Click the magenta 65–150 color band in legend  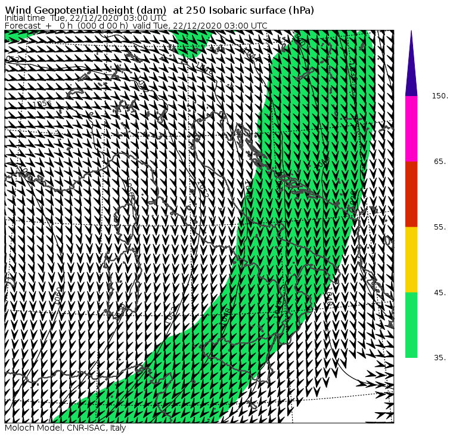tap(411, 129)
